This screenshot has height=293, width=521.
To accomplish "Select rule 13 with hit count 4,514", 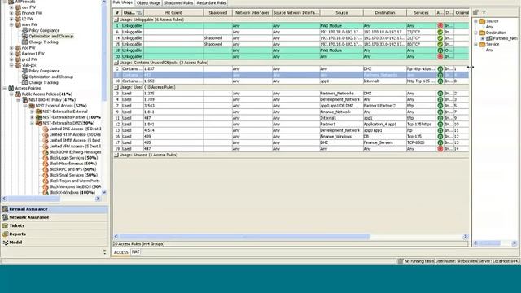I will pos(291,130).
